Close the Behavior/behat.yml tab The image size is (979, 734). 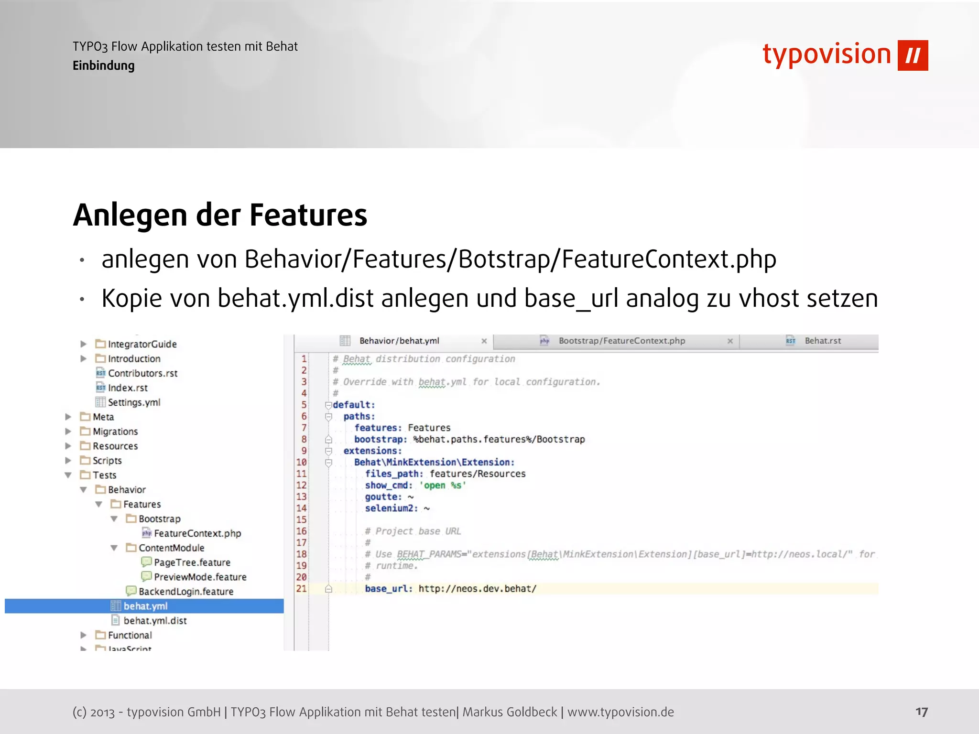pyautogui.click(x=484, y=341)
